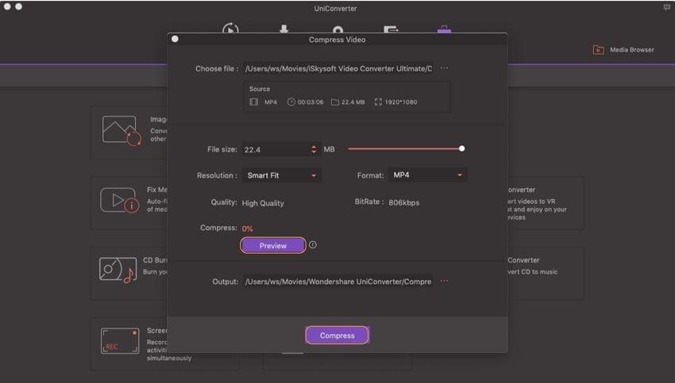The image size is (675, 383).
Task: Click source MP4 format film icon
Action: [254, 101]
